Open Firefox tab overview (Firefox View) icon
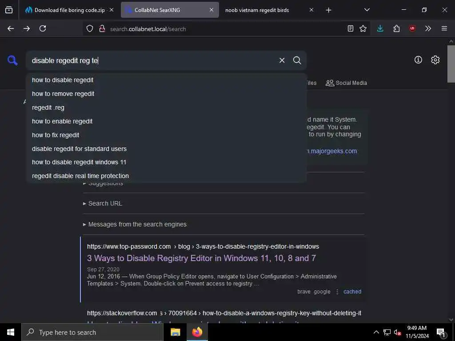Screen dimensions: 455x341 click(9, 10)
